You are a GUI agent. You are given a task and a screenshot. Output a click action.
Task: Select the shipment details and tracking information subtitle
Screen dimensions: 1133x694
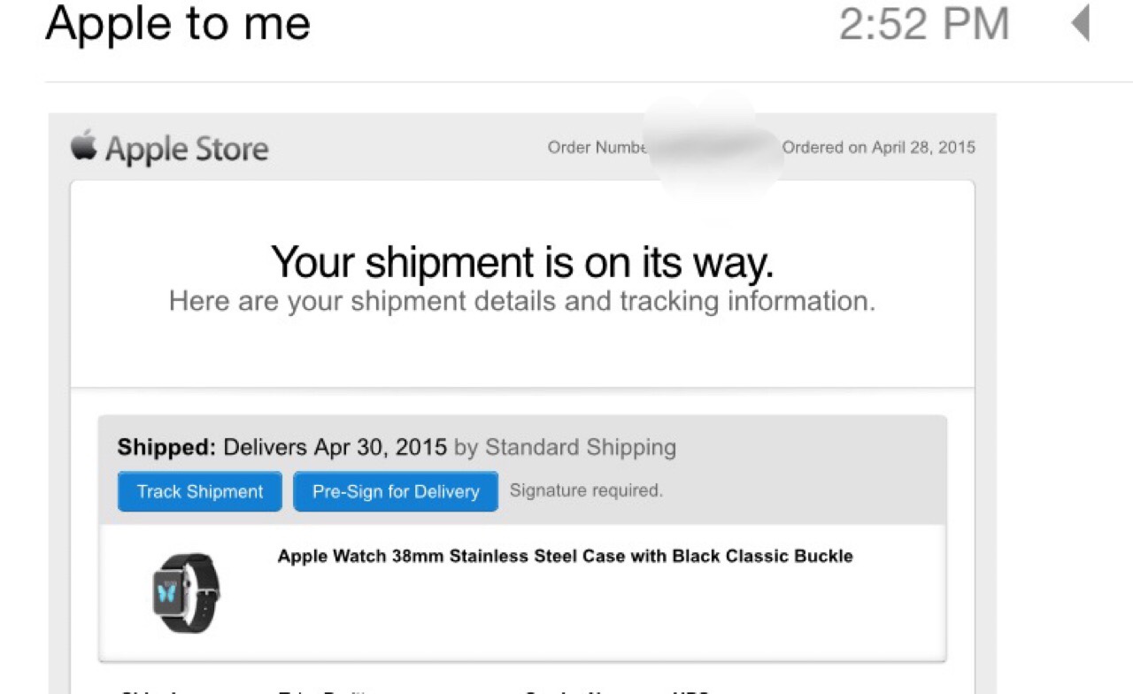pos(522,301)
